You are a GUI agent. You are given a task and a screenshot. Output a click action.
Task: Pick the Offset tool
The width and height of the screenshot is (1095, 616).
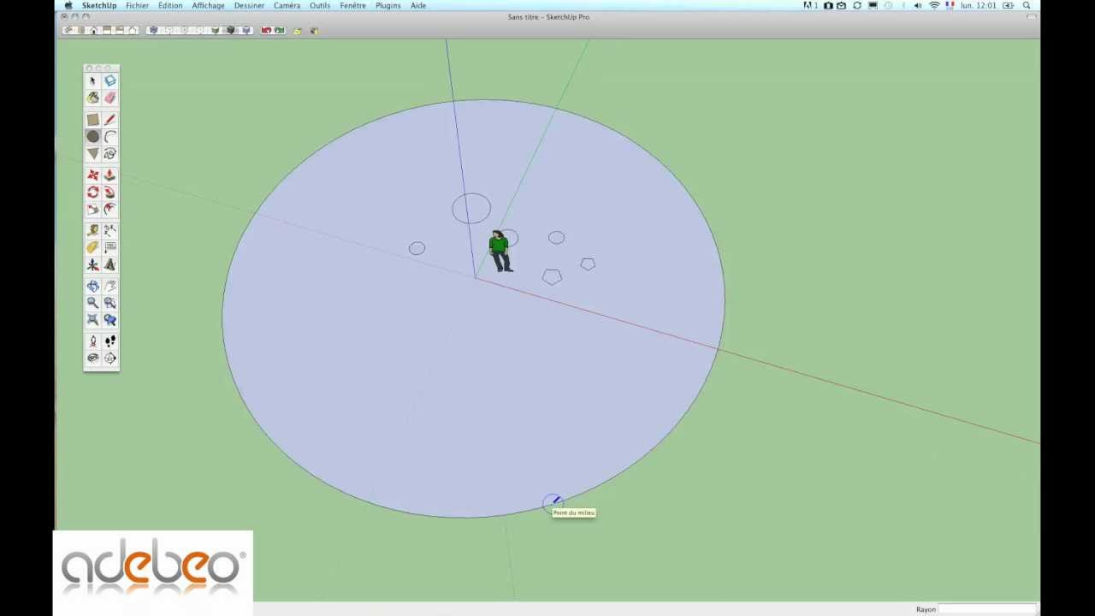pos(109,210)
